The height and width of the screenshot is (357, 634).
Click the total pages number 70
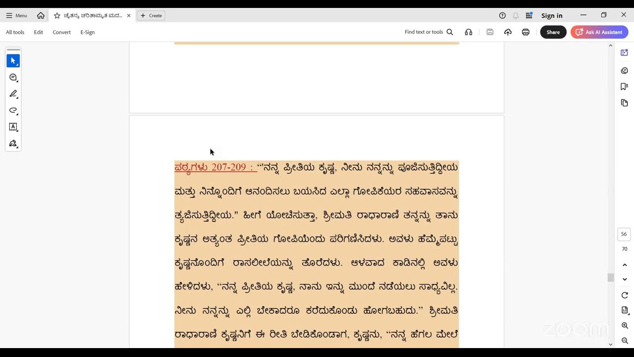[624, 249]
